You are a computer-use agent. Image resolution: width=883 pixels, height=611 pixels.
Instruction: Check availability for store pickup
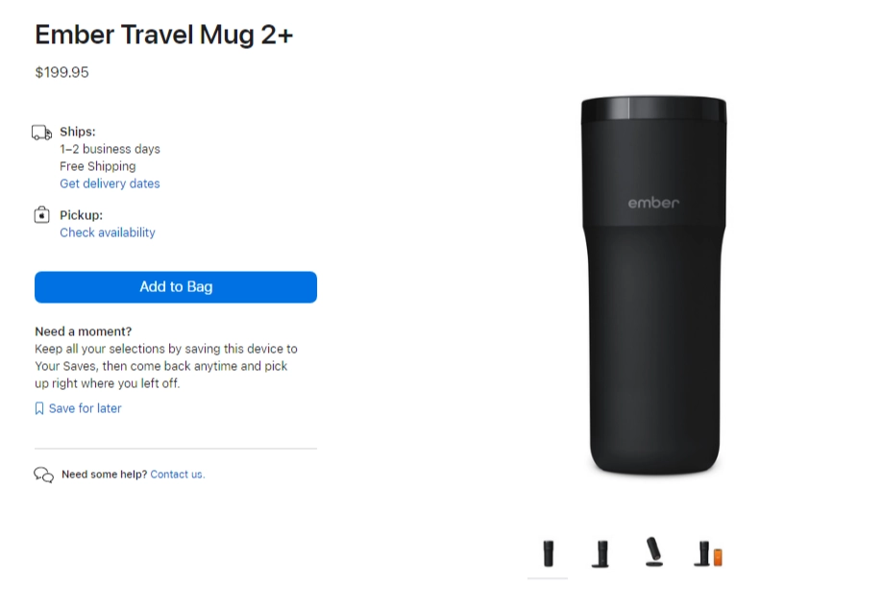pyautogui.click(x=108, y=232)
